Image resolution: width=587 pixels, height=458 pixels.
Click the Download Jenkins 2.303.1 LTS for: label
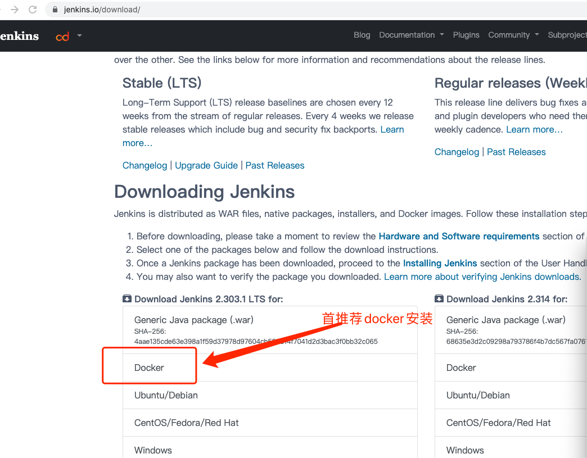click(209, 299)
